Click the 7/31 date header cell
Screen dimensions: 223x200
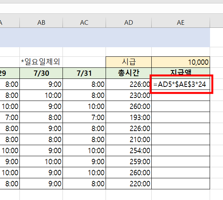click(x=84, y=73)
